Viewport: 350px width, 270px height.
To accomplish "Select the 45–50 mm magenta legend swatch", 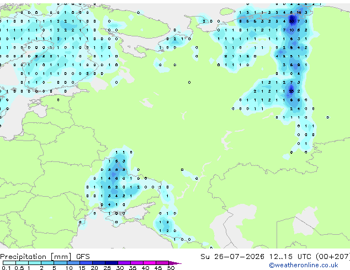I will point(162,263).
